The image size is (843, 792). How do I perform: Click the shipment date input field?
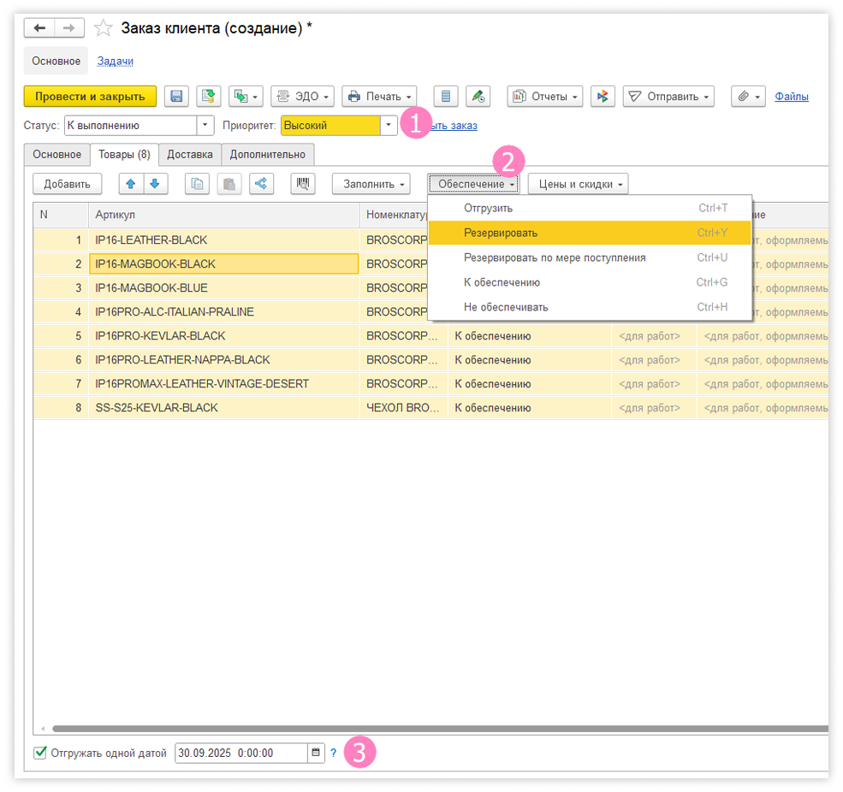point(240,753)
